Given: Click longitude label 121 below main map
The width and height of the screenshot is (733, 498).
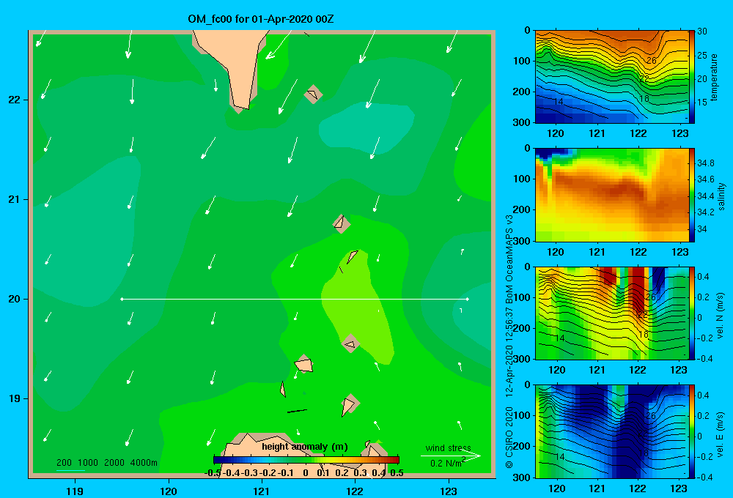Looking at the screenshot, I should 262,491.
